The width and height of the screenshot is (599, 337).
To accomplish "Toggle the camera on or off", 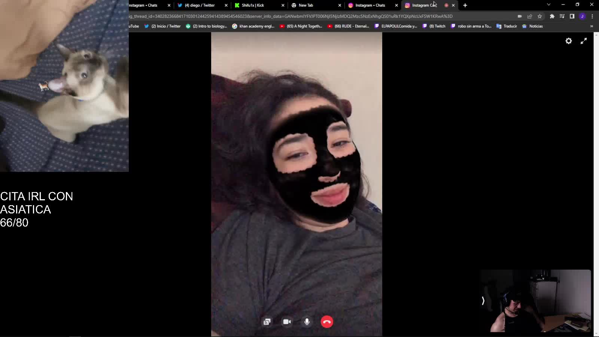I will 287,322.
